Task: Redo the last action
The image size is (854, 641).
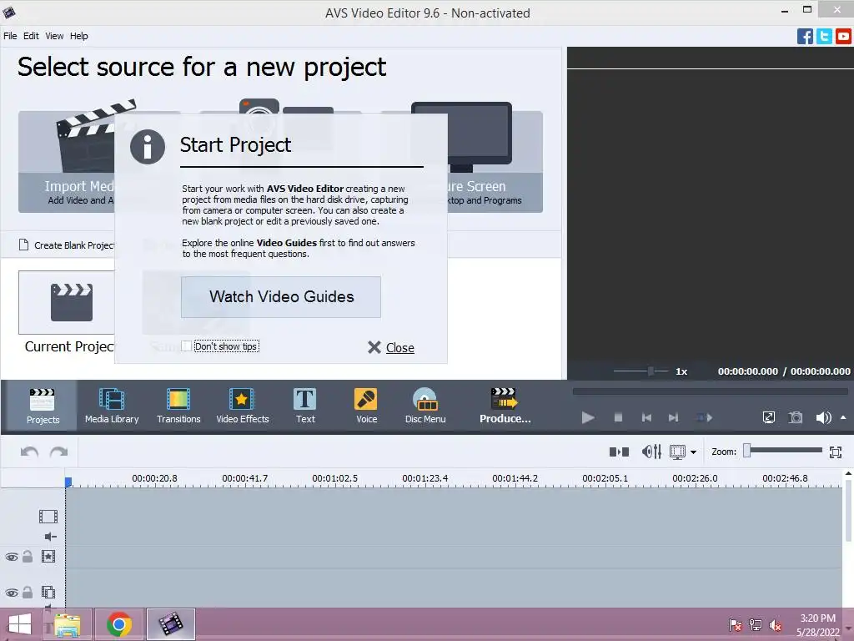Action: tap(59, 452)
